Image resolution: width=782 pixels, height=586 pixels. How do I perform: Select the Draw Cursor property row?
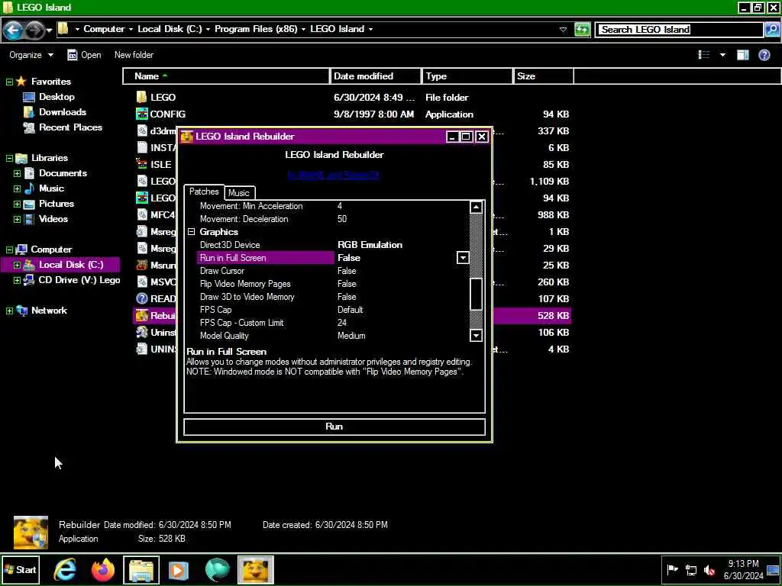[326, 271]
